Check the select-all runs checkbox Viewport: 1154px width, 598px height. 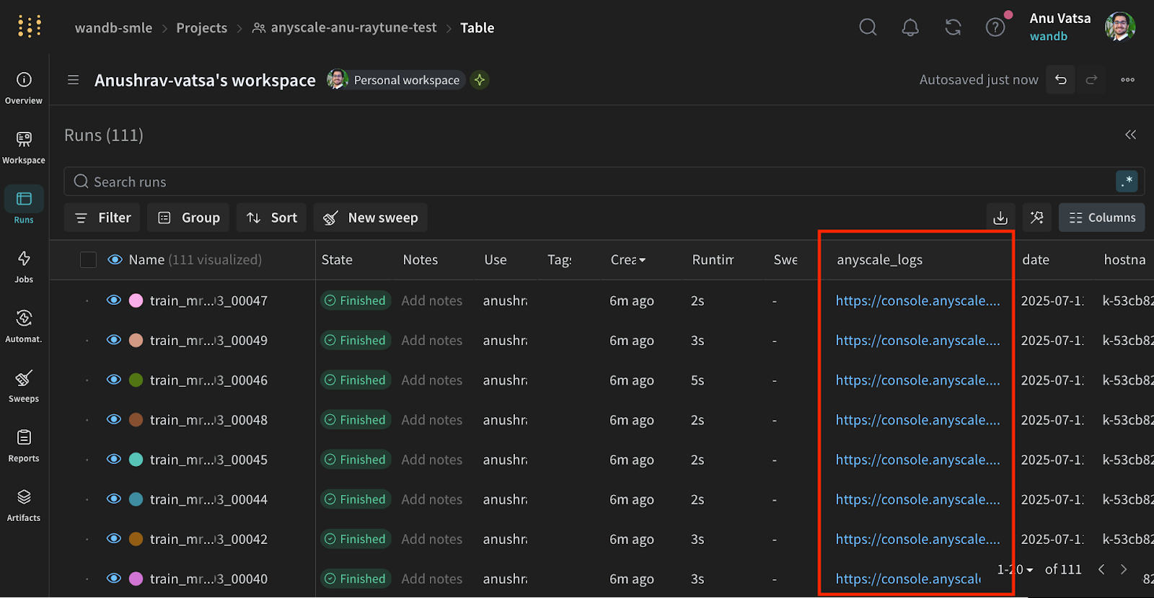[x=88, y=259]
